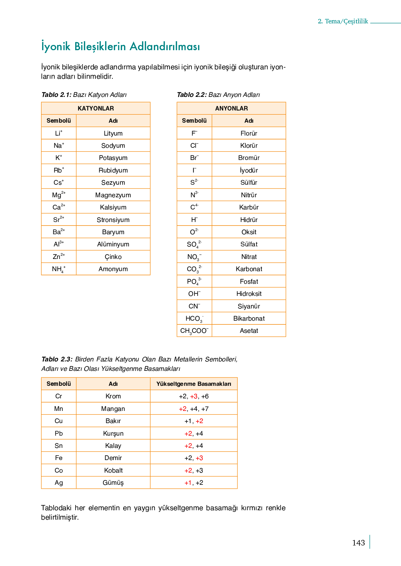Click the "Gümüş" element name cell
401x566 pixels.
pyautogui.click(x=113, y=483)
